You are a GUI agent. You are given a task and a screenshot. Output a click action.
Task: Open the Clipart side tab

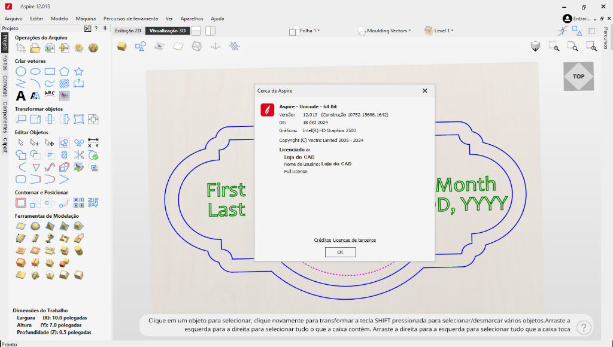coord(5,145)
